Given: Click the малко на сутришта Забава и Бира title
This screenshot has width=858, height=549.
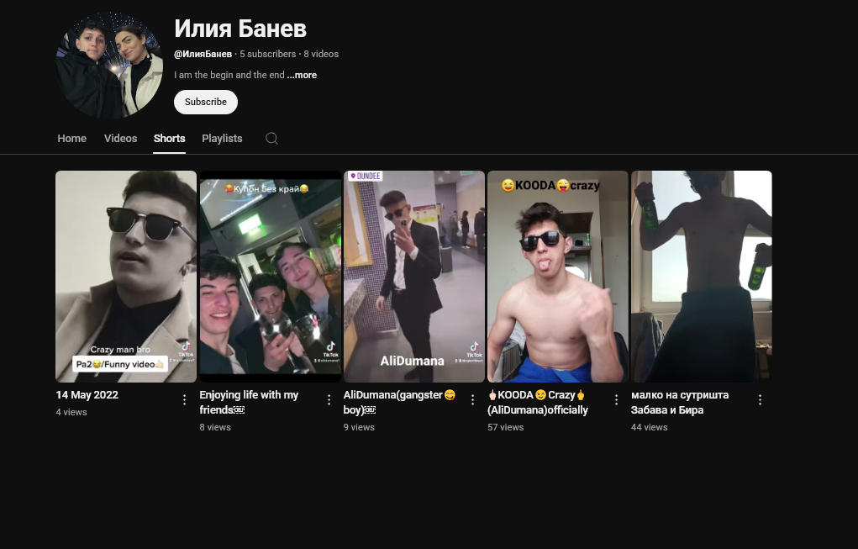Looking at the screenshot, I should tap(680, 403).
